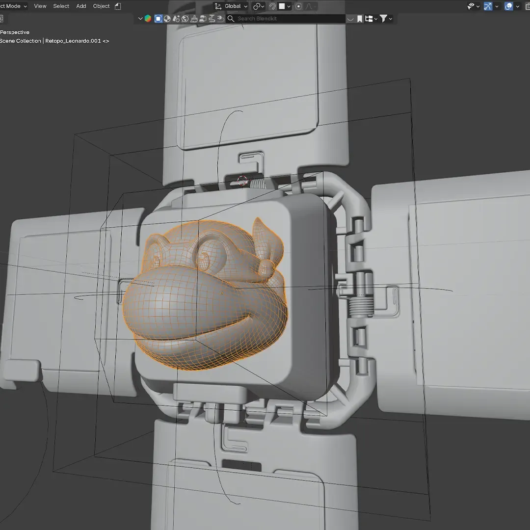Screen dimensions: 530x530
Task: Open the snap target options dropdown
Action: (285, 6)
